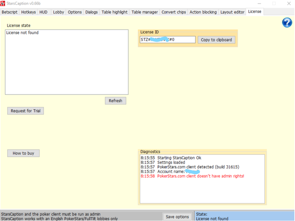Click the 'State: License not found' status panel
The height and width of the screenshot is (221, 295).
click(x=244, y=216)
